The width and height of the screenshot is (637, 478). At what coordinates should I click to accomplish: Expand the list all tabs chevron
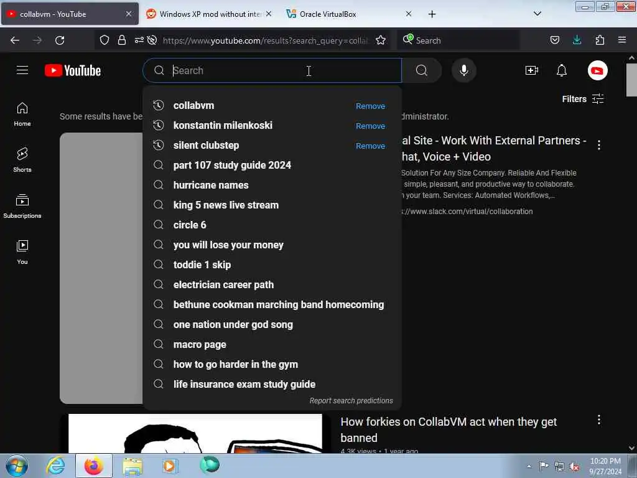tap(537, 14)
